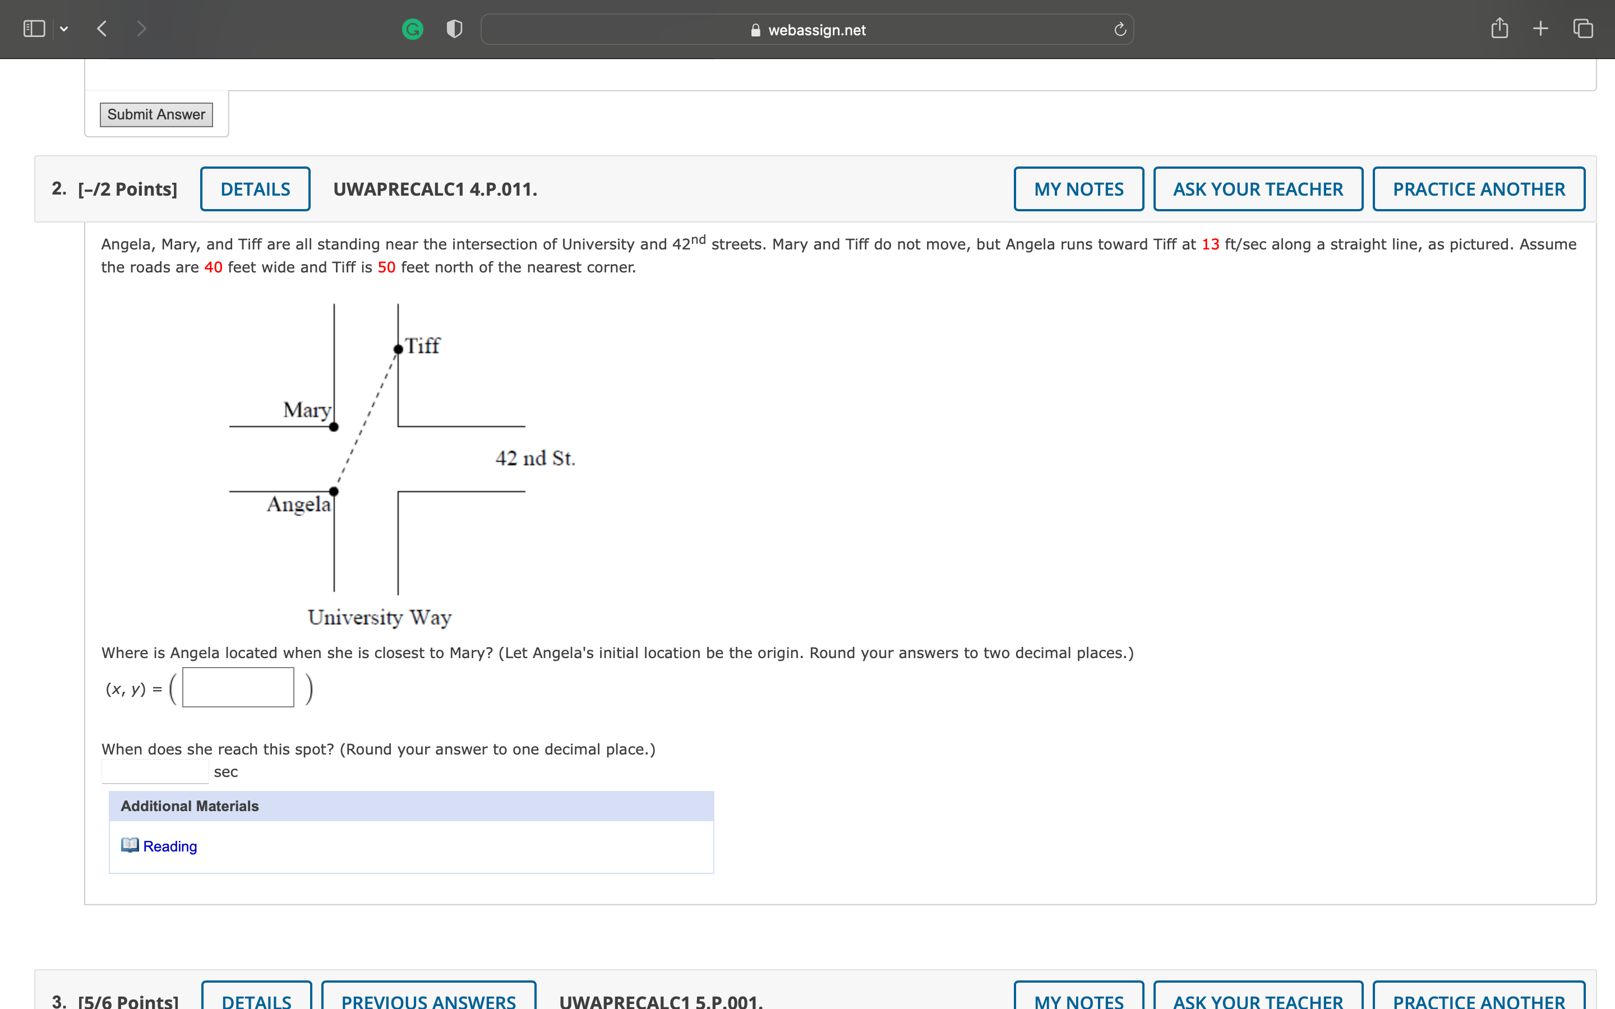
Task: Show the tab overview icon
Action: (1582, 29)
